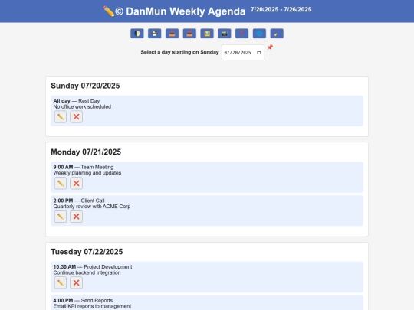This screenshot has height=310, width=414.
Task: Edit the Rest Day entry with its pencil
Action: 61,117
